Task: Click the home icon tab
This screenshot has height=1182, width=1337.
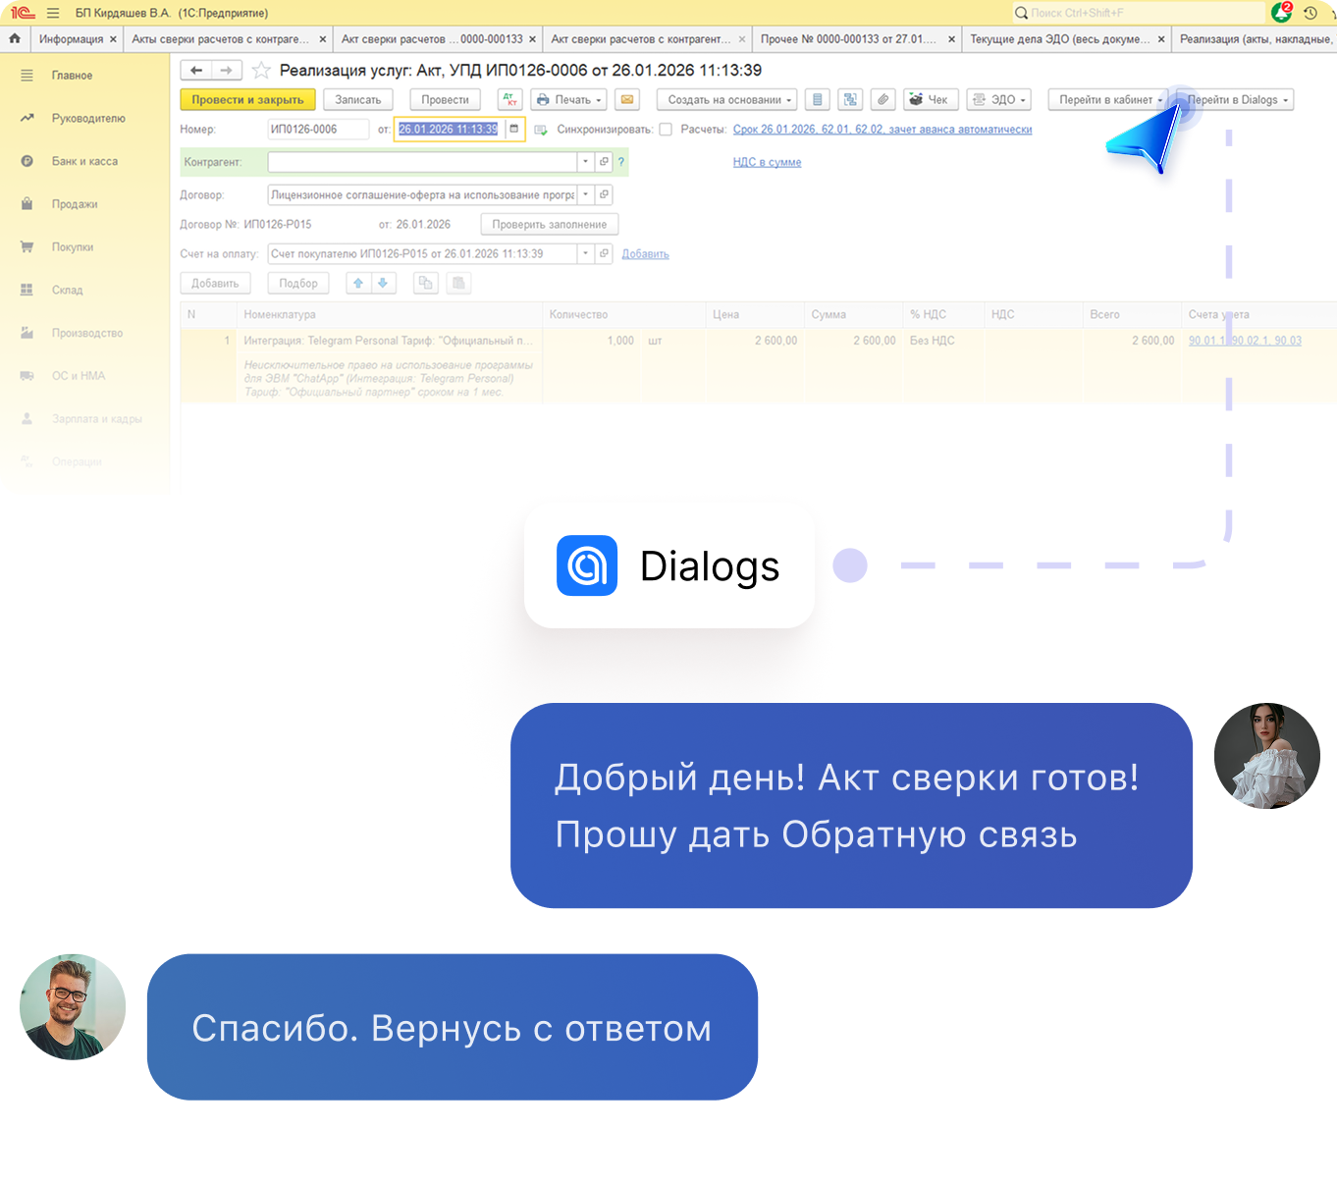Action: click(15, 39)
